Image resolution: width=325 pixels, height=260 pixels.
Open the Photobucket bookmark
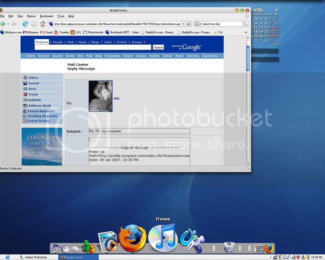(93, 32)
